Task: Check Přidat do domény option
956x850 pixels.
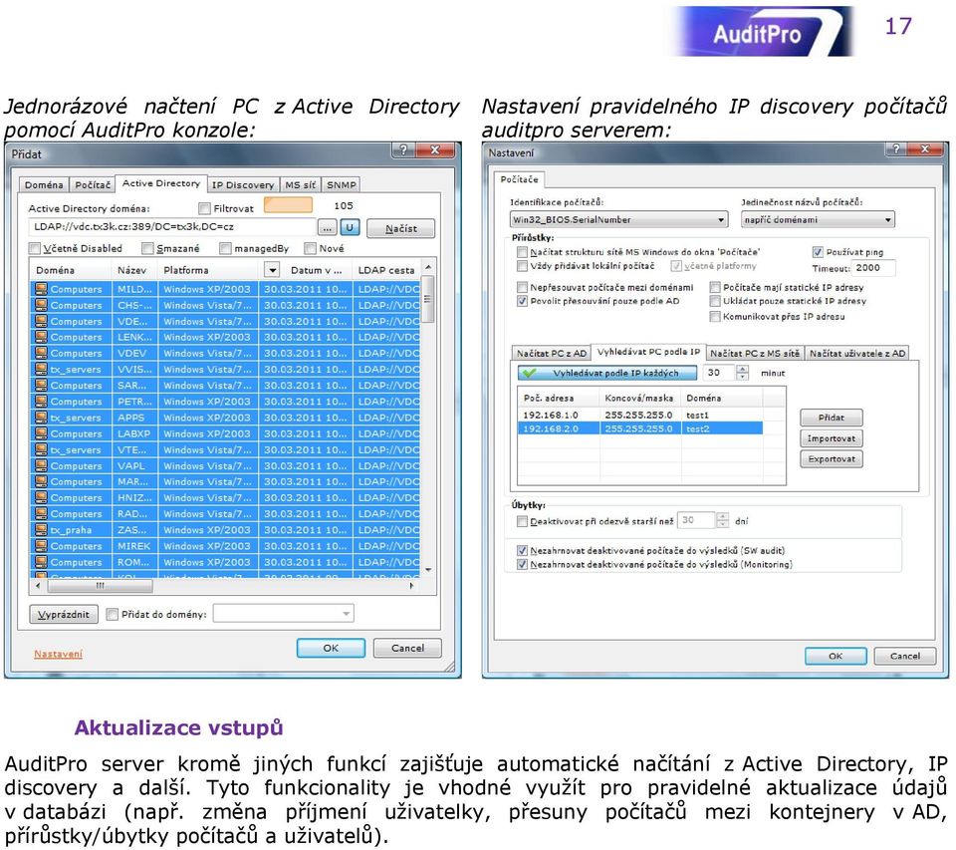Action: pos(113,614)
